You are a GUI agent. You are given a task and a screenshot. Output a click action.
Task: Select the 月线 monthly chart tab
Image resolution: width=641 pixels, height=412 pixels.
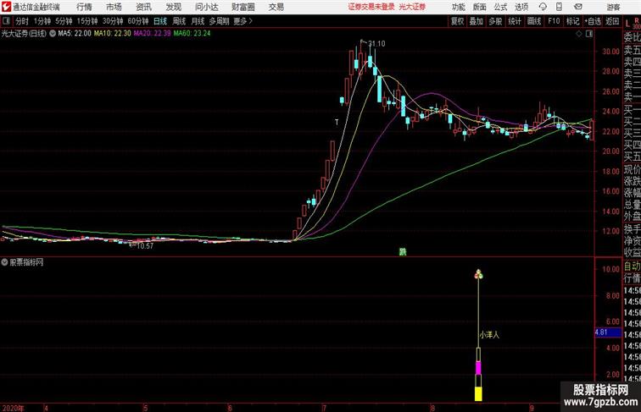(198, 21)
